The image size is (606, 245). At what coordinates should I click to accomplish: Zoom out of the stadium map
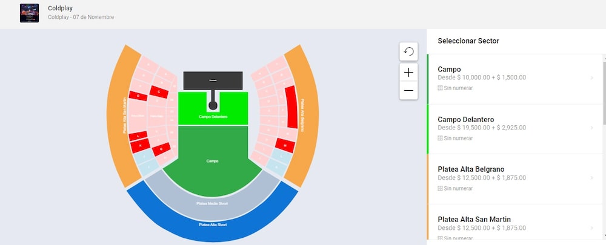pyautogui.click(x=408, y=91)
